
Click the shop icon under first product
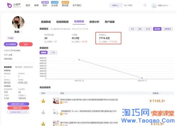click(61, 102)
